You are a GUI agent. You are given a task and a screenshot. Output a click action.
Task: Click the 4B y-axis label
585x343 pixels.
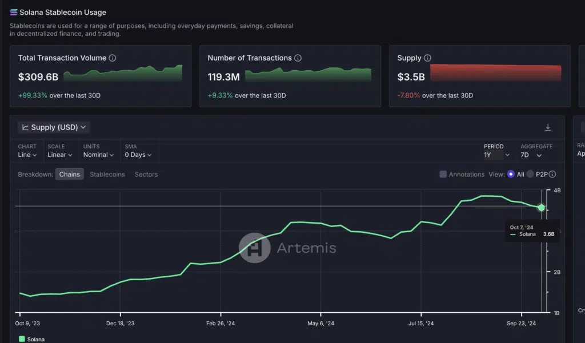coord(557,191)
